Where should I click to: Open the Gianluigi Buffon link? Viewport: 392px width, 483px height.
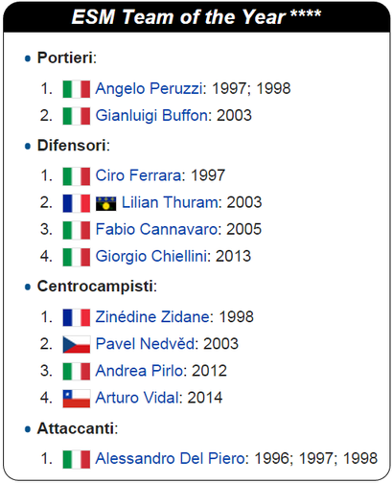[x=151, y=116]
